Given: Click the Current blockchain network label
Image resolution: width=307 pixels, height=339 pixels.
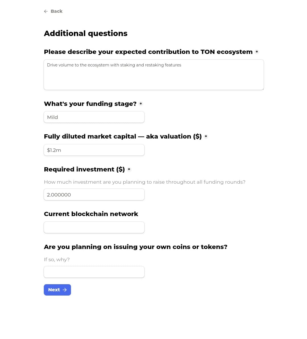Looking at the screenshot, I should point(91,214).
